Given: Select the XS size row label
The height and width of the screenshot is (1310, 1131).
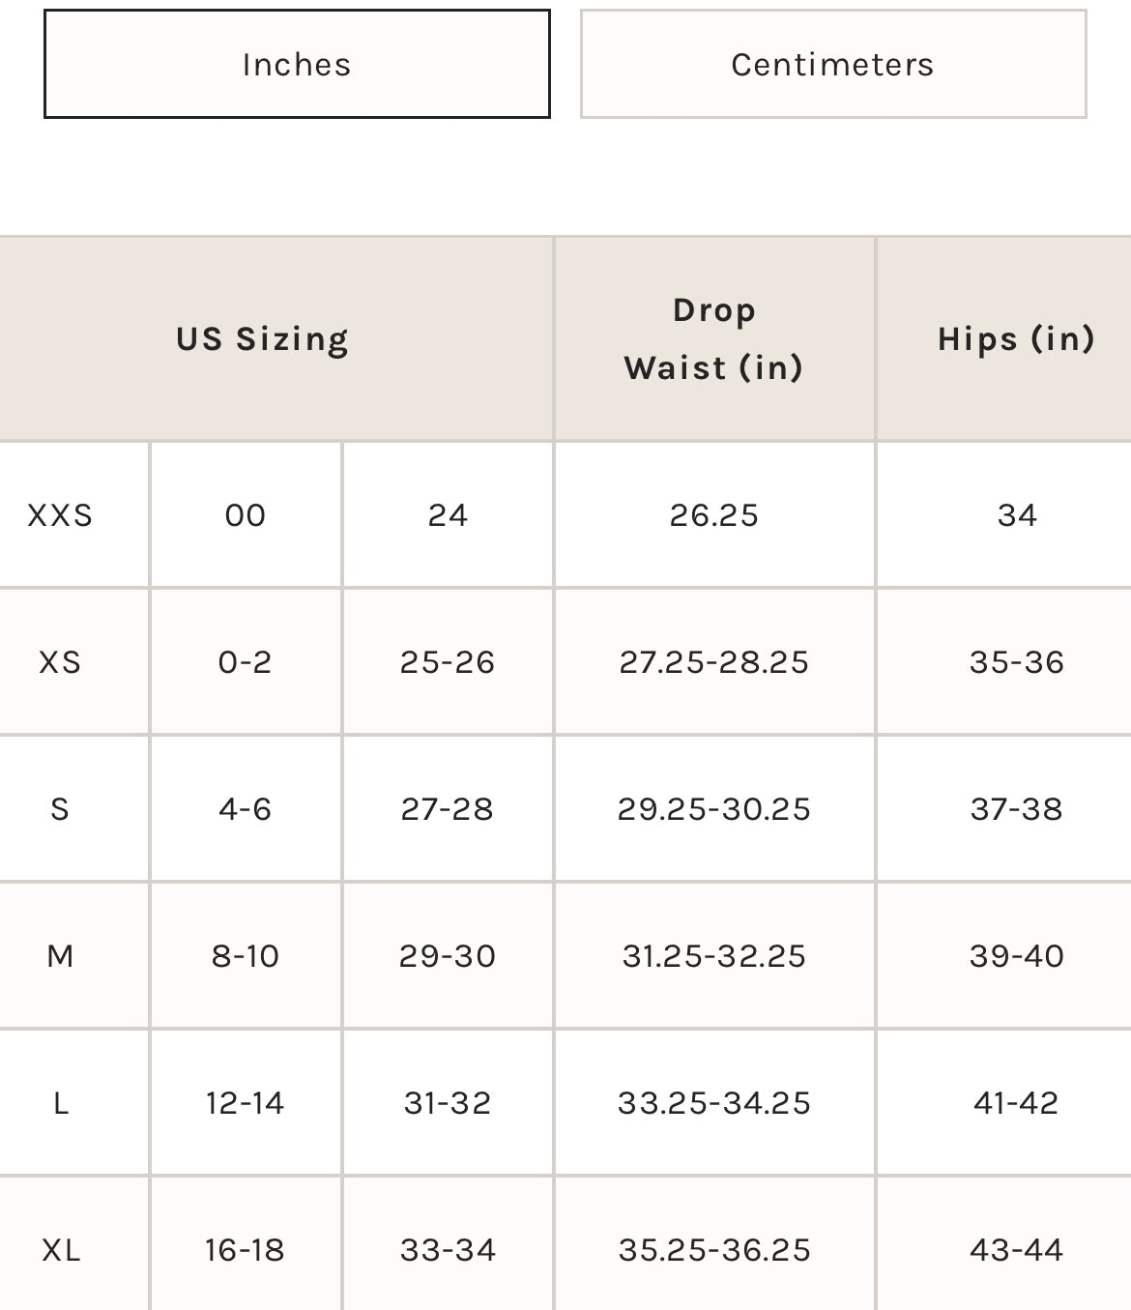Looking at the screenshot, I should point(60,662).
